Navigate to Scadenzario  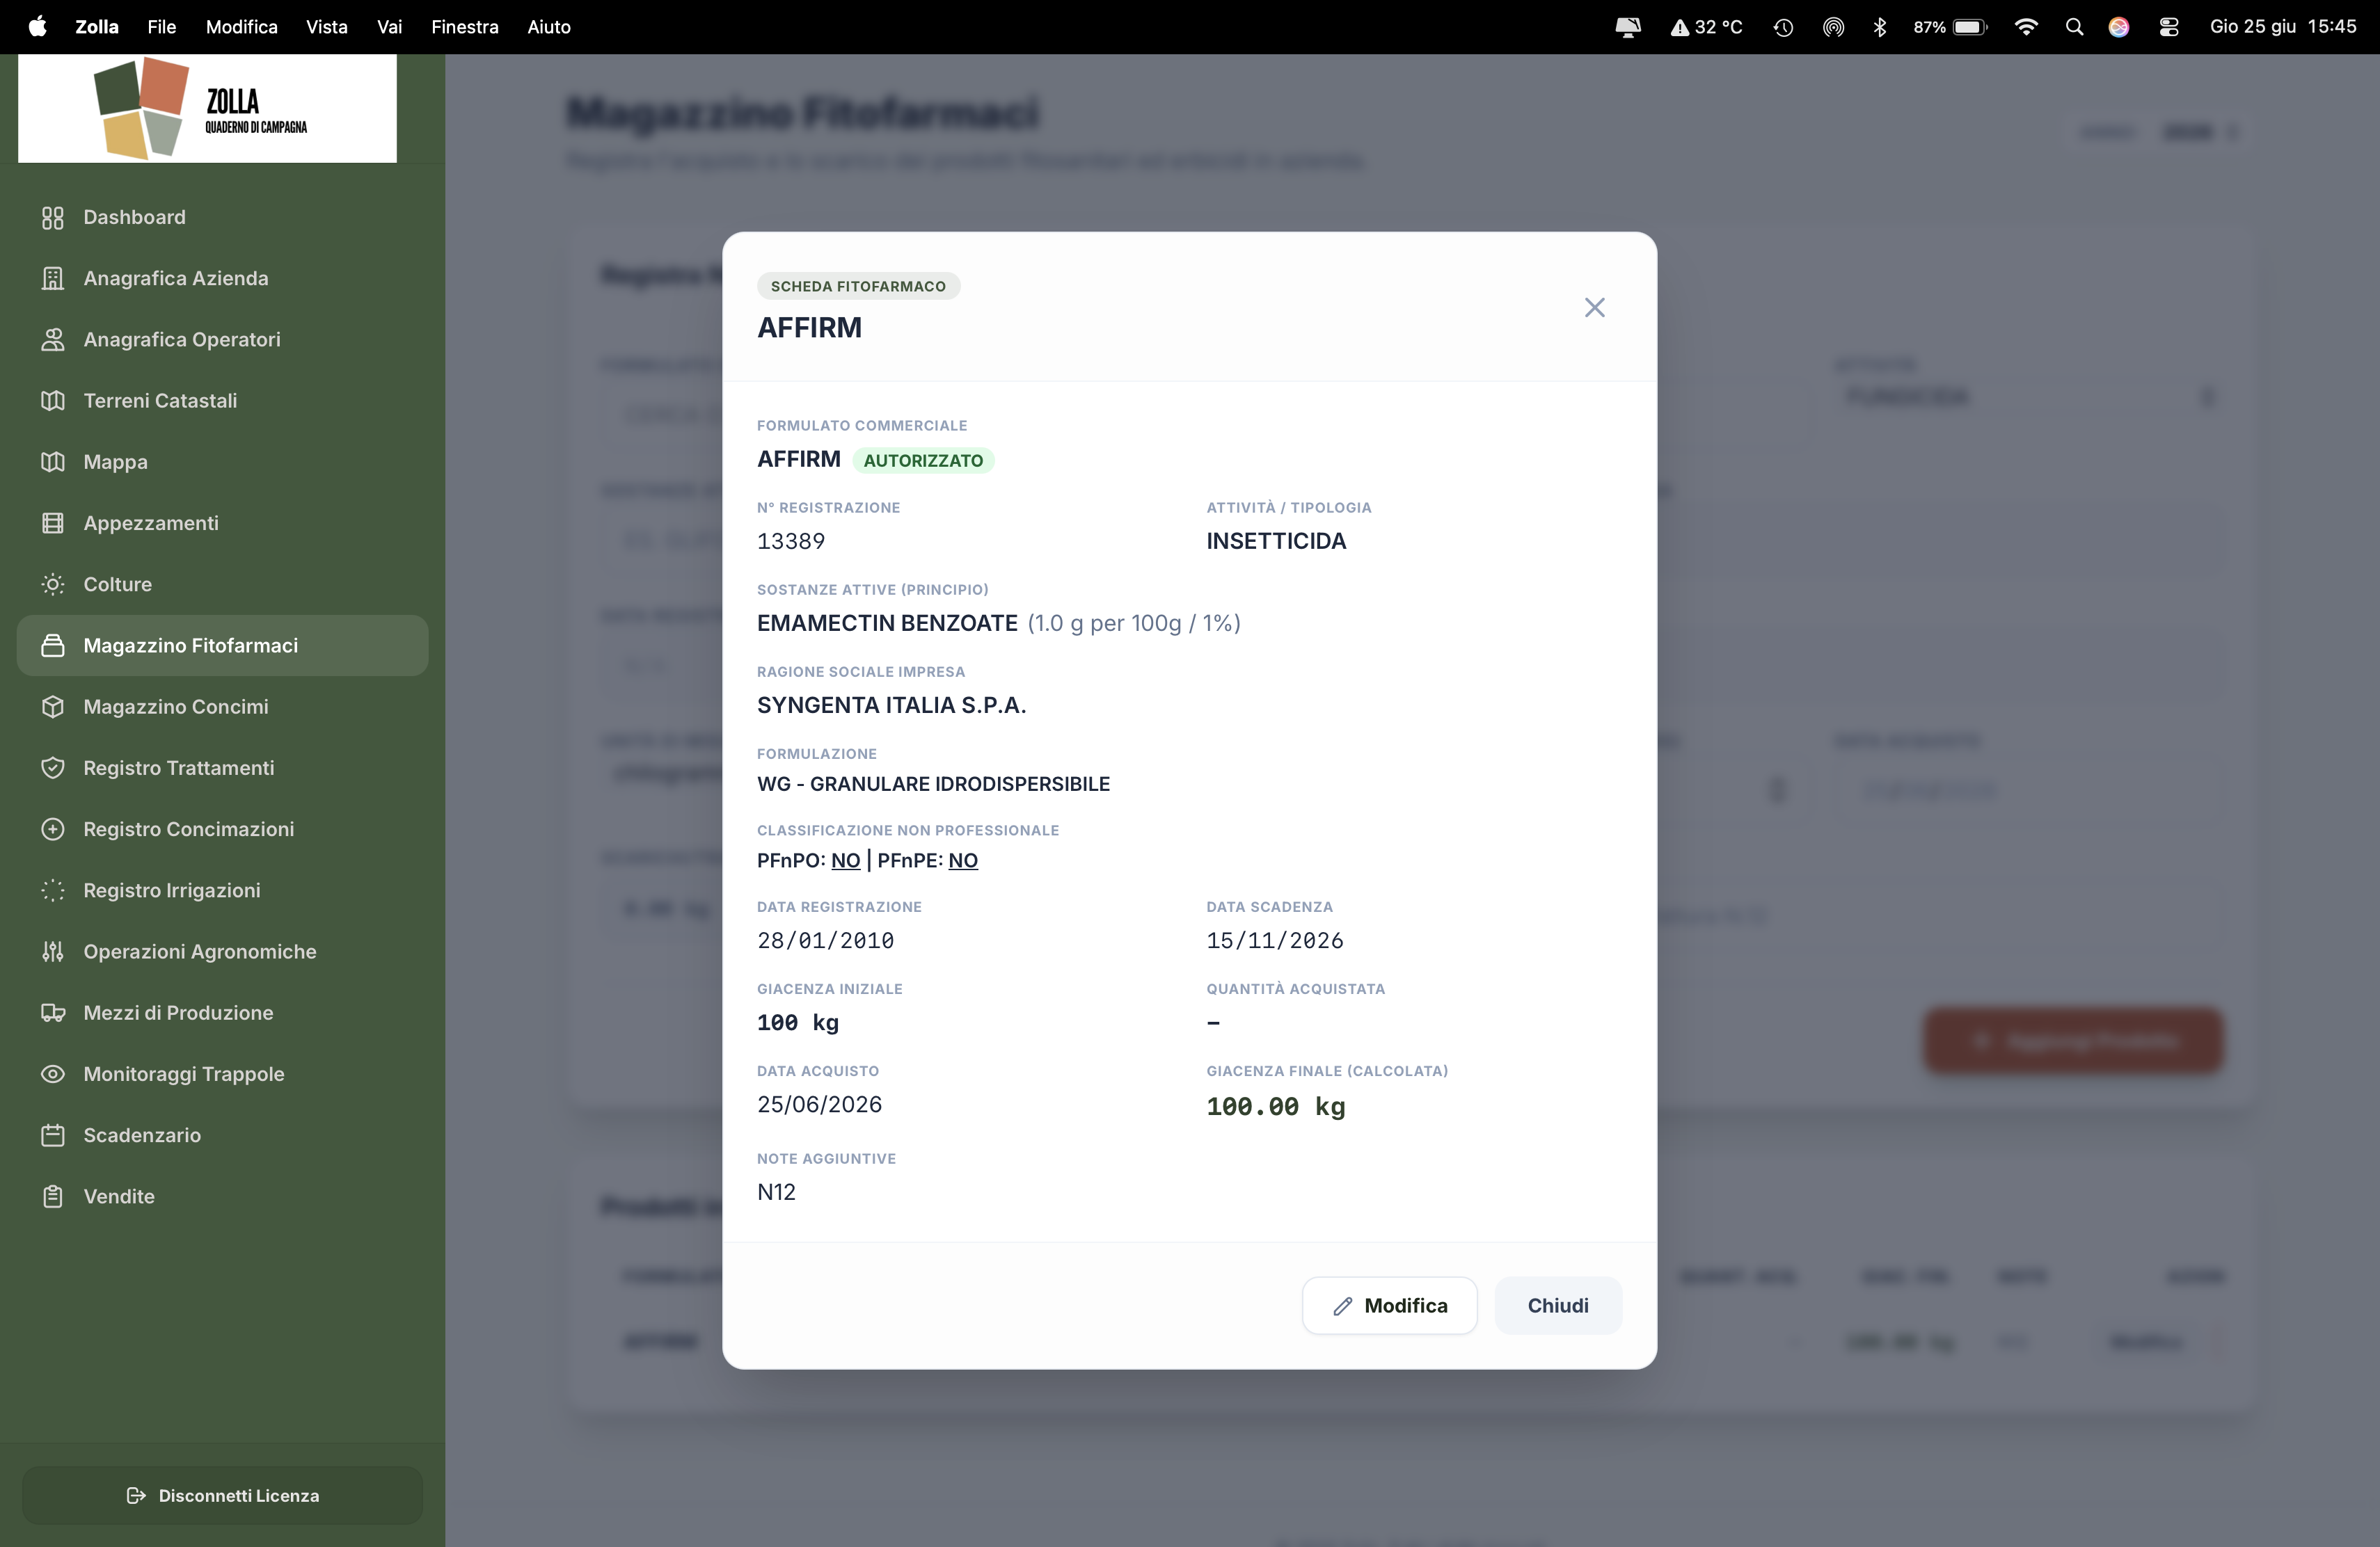click(222, 1135)
